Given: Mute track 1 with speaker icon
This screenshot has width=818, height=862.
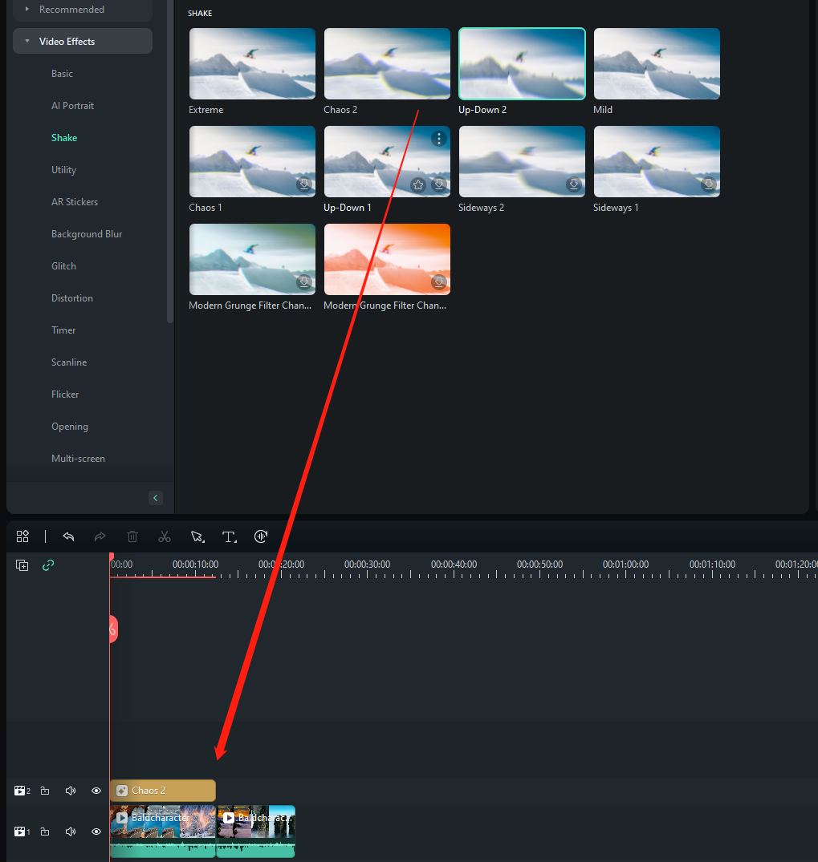Looking at the screenshot, I should 71,832.
